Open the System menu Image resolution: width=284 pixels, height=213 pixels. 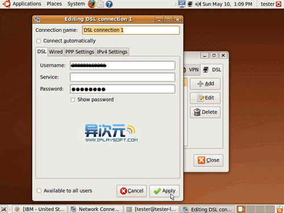pos(76,4)
